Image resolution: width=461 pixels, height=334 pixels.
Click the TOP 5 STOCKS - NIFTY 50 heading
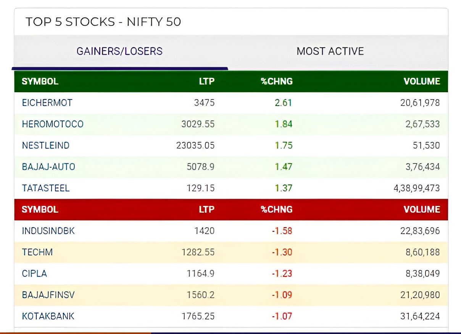click(x=103, y=22)
